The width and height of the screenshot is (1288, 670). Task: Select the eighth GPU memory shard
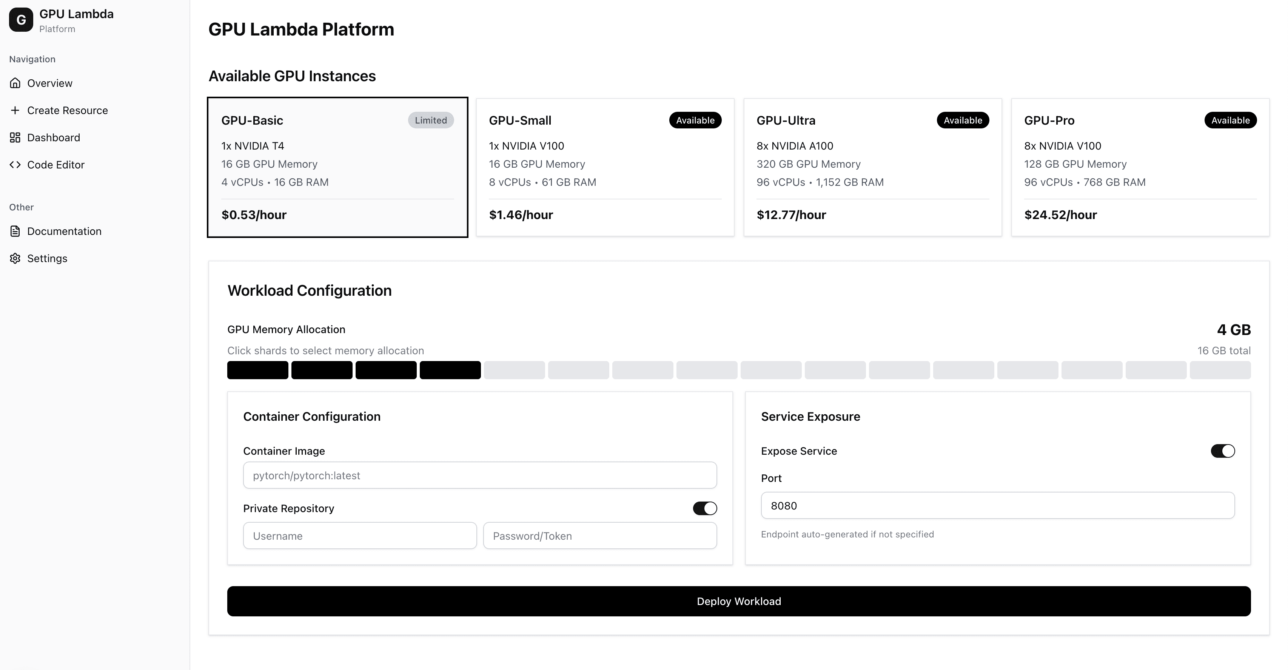click(707, 370)
